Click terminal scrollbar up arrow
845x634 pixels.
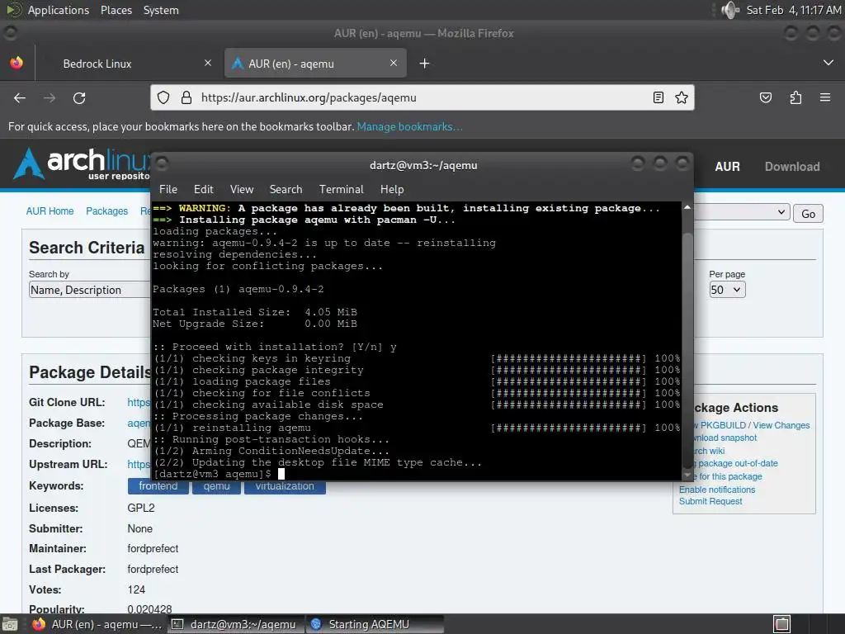point(687,207)
